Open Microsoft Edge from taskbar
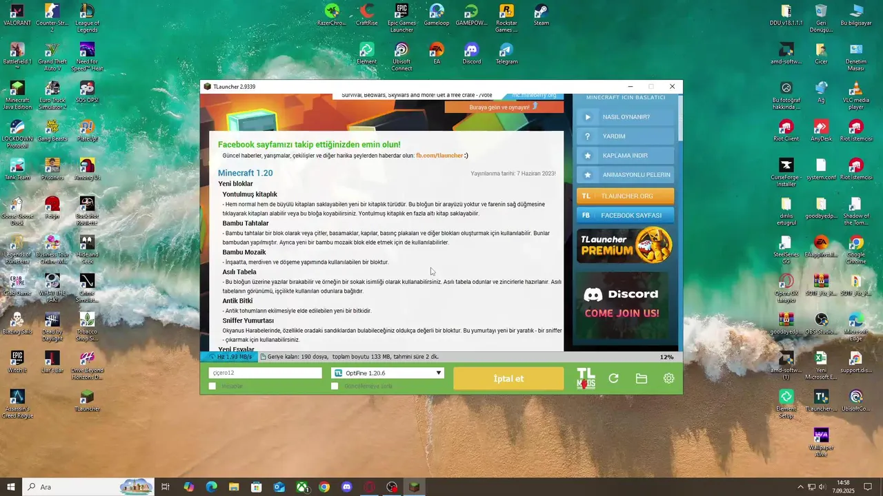 pos(211,487)
